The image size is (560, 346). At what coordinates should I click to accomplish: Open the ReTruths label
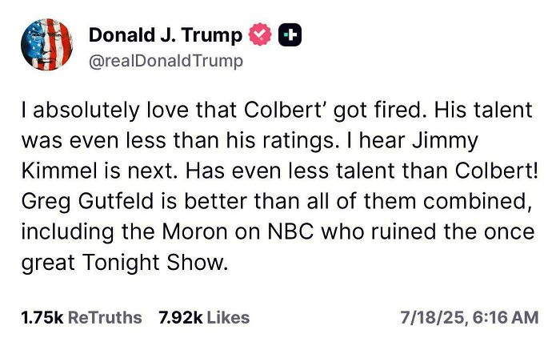click(105, 317)
